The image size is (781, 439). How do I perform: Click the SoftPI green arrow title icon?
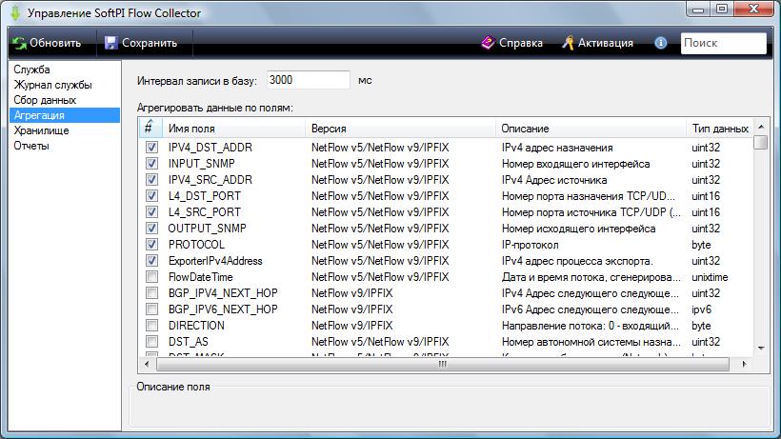pos(15,13)
